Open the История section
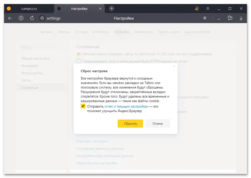The width and height of the screenshot is (251, 178). point(81,32)
